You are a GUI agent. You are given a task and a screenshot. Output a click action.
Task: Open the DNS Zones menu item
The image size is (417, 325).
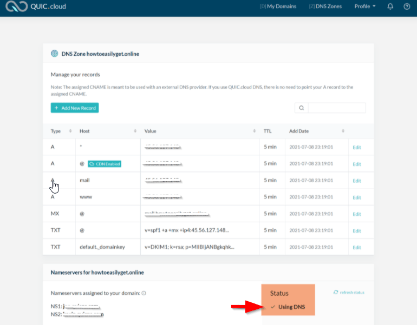[x=325, y=6]
